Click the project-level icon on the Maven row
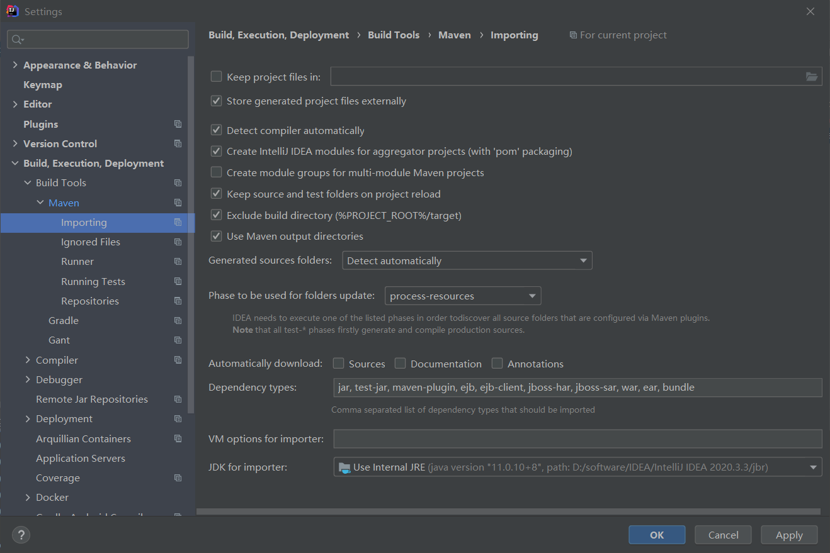Viewport: 830px width, 553px height. 178,203
